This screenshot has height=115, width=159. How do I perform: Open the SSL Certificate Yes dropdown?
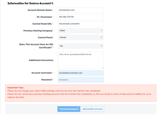click(81, 46)
